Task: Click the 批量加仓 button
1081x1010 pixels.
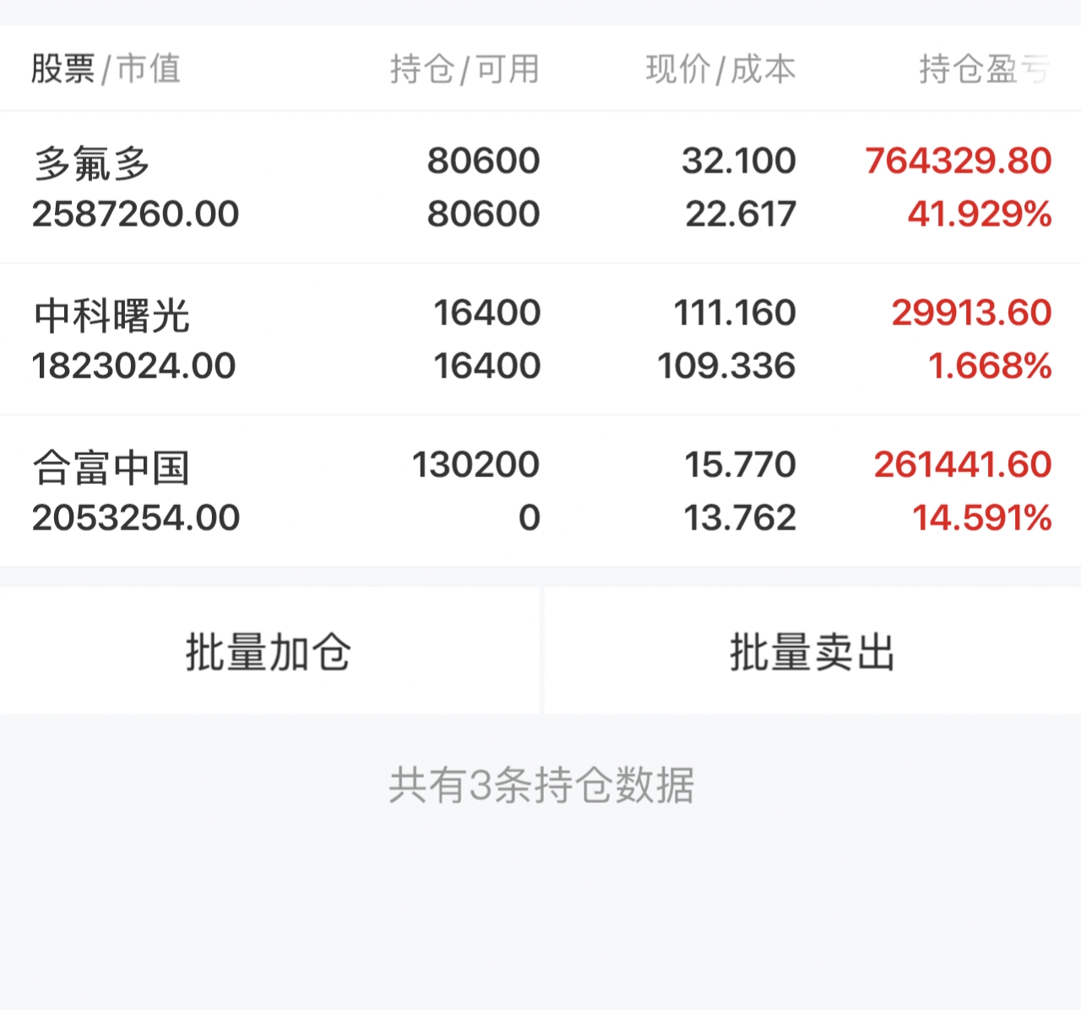Action: coord(269,651)
